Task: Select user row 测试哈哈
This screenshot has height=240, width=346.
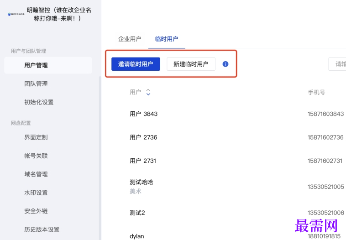Action: coord(141,182)
